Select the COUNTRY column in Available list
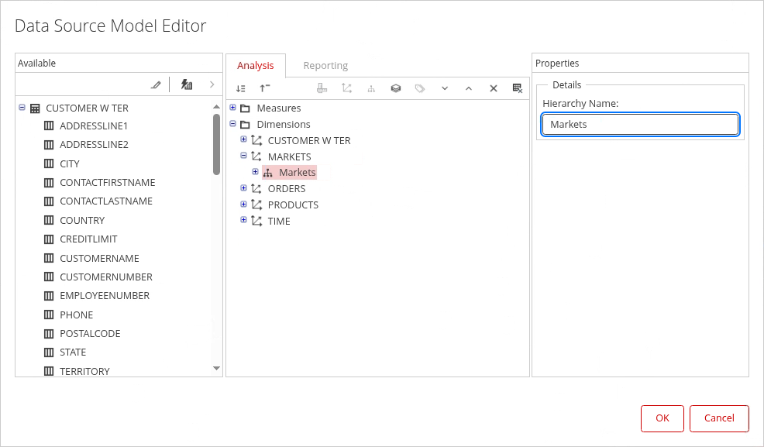Image resolution: width=764 pixels, height=447 pixels. pos(82,220)
